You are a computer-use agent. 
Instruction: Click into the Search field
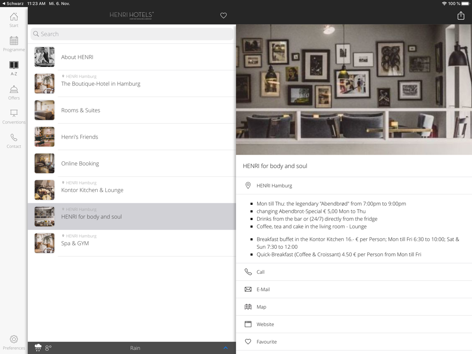[x=132, y=34]
